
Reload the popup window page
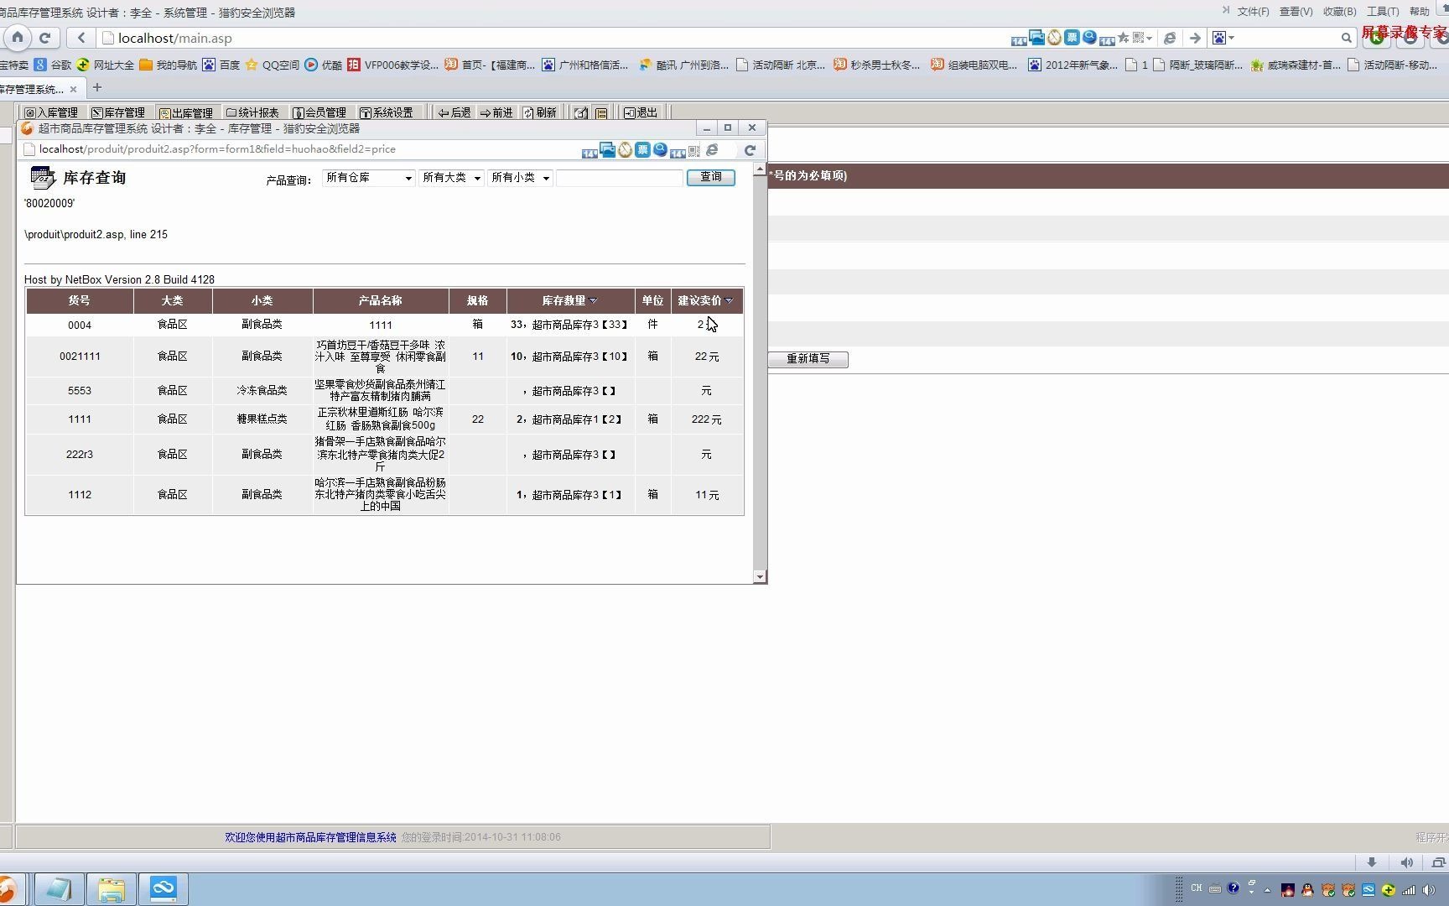750,150
